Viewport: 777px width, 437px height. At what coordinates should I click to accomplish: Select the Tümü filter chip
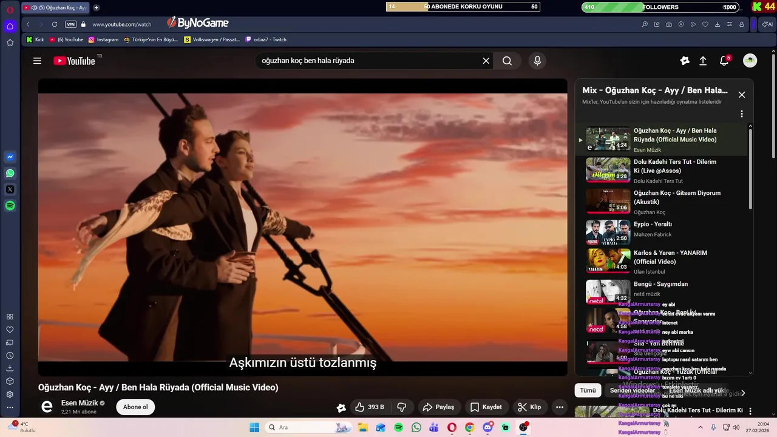point(588,391)
